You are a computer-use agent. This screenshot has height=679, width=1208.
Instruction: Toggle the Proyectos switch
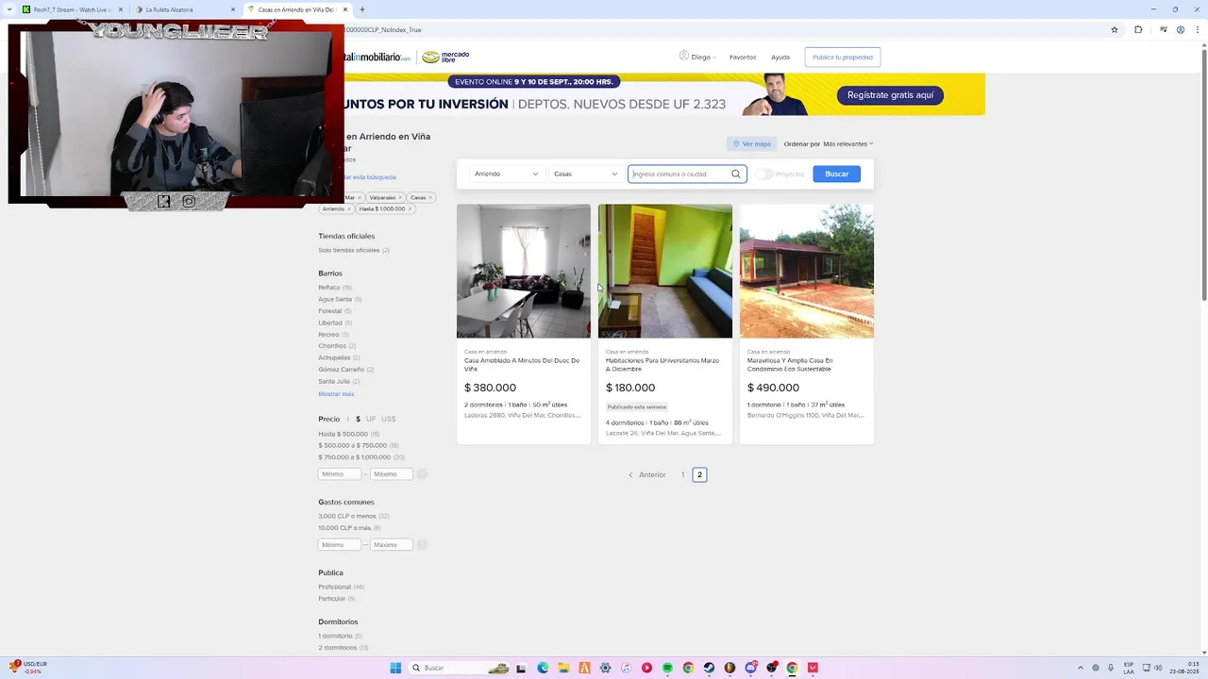pyautogui.click(x=763, y=174)
